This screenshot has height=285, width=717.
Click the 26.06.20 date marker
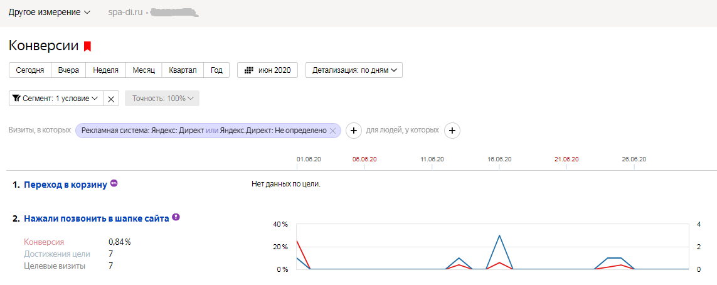(634, 159)
